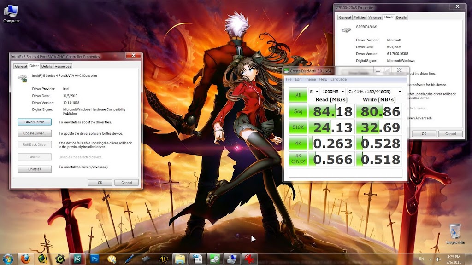Screen dimensions: 472x265
Task: Open the Photoshop taskbar icon
Action: click(94, 259)
